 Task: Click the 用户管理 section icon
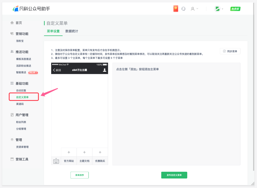[12, 115]
